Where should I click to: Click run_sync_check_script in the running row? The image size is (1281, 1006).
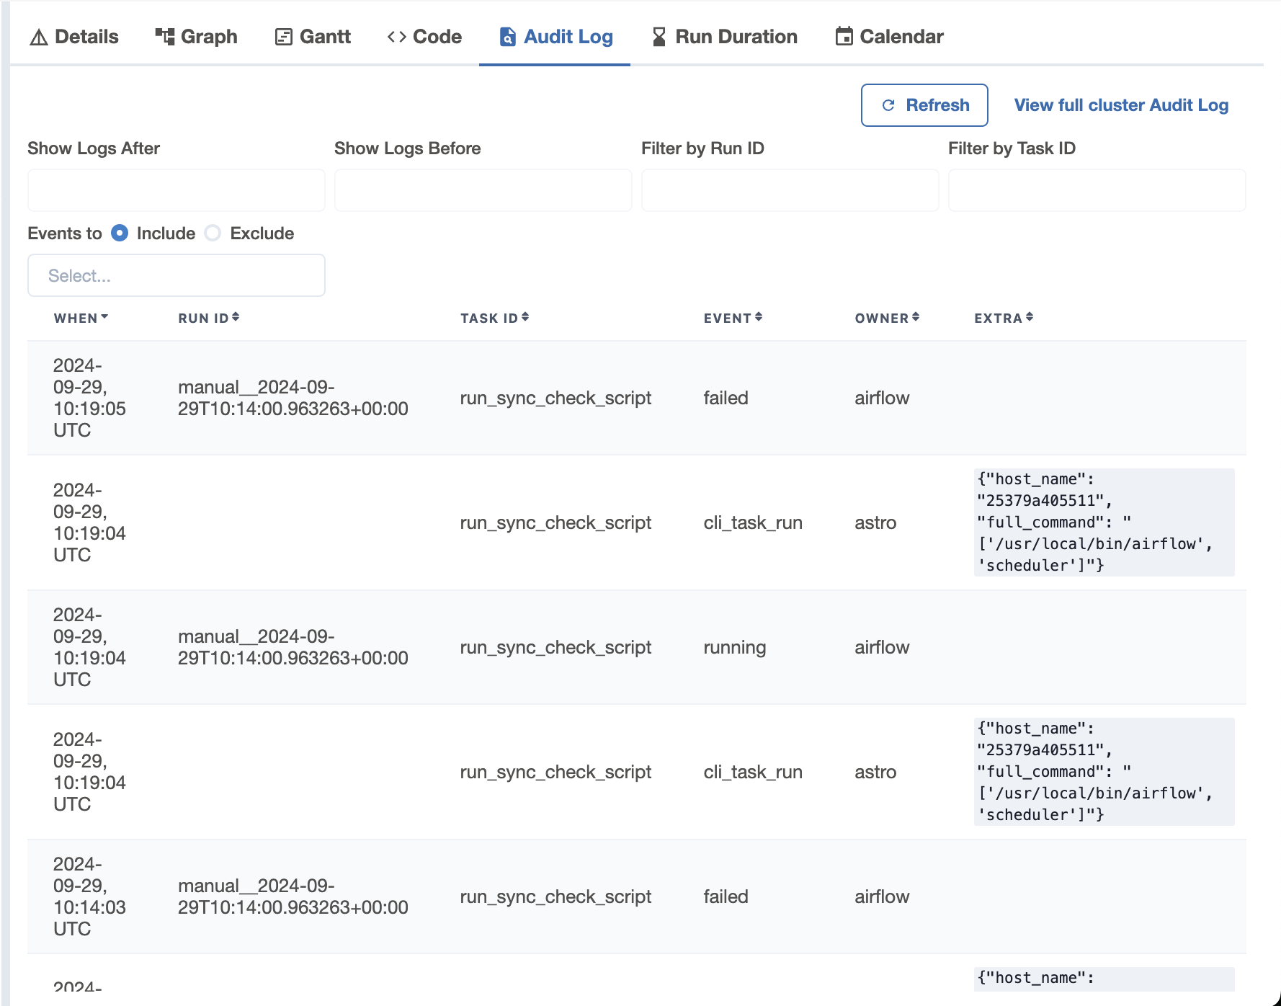click(x=555, y=647)
